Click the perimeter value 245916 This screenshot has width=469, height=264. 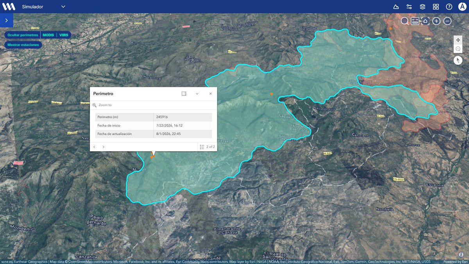point(162,117)
